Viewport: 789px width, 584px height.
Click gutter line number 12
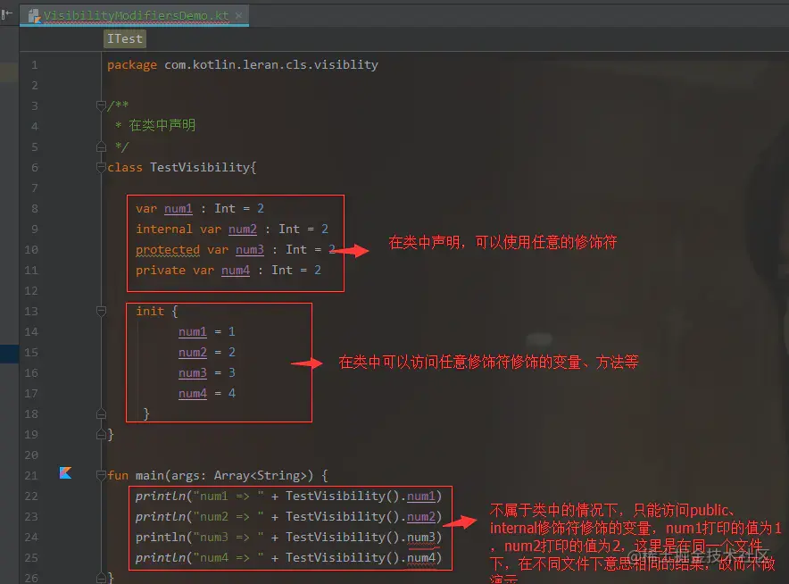click(31, 291)
